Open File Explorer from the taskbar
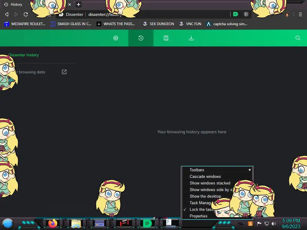Screen dimensions: 307x230 pyautogui.click(x=76, y=223)
